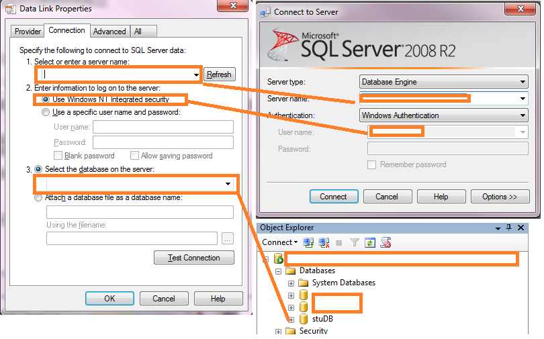The height and width of the screenshot is (339, 544).
Task: Click the Using the filename field
Action: (x=132, y=239)
